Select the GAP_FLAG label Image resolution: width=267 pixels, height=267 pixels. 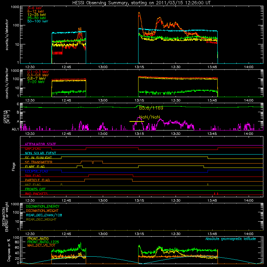coord(33,149)
